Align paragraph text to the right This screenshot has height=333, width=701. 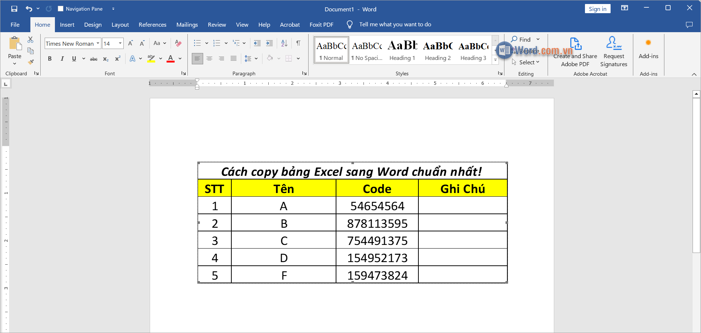(x=221, y=58)
